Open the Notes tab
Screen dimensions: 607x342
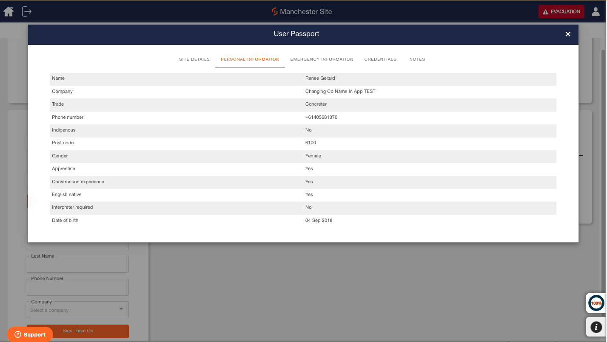point(417,59)
